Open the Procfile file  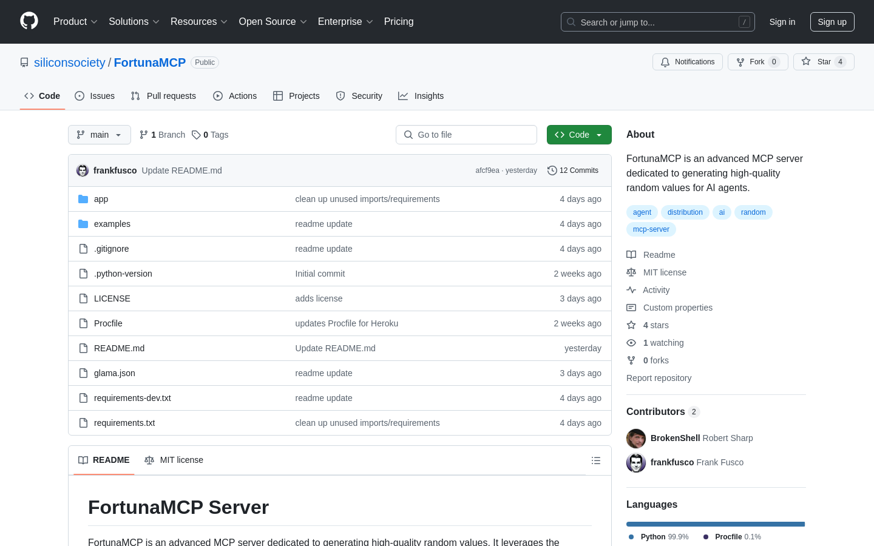(x=108, y=323)
